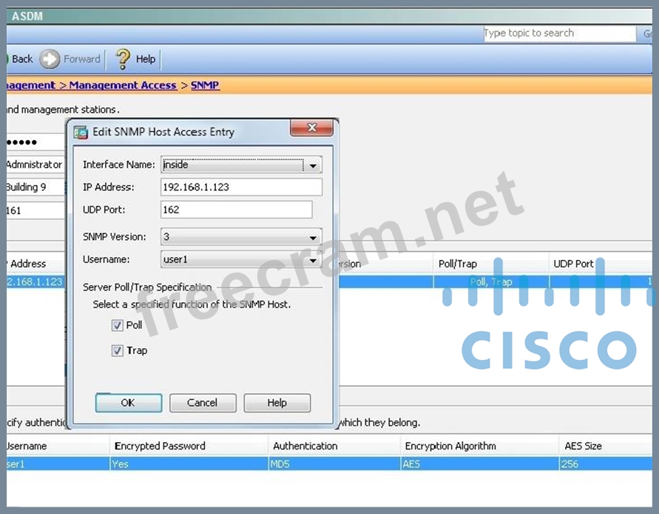Click the UDP Port field
659x514 pixels.
pyautogui.click(x=236, y=210)
